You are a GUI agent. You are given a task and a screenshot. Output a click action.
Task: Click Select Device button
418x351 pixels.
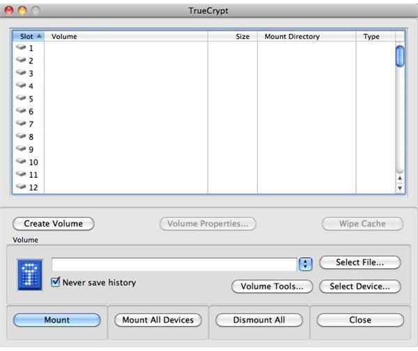(x=360, y=286)
